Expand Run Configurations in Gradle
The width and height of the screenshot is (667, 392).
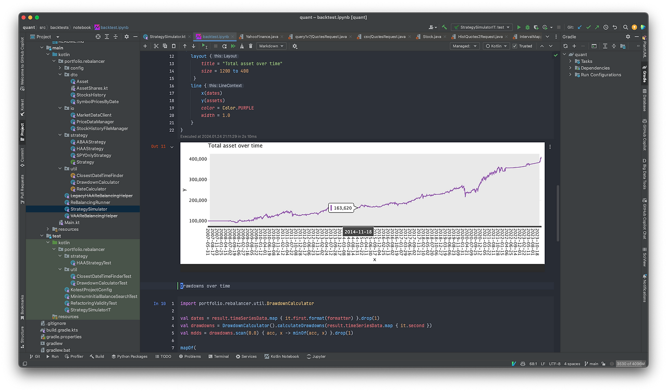pyautogui.click(x=571, y=75)
